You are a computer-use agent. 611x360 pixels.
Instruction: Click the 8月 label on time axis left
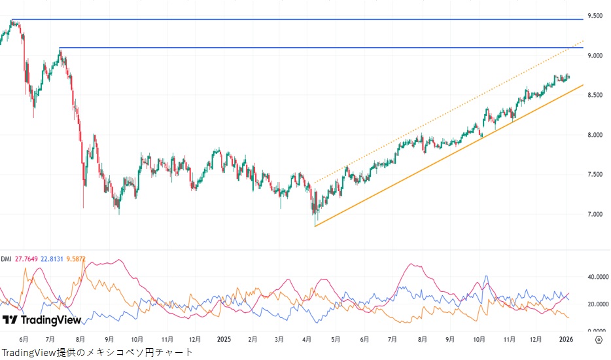[80, 340]
